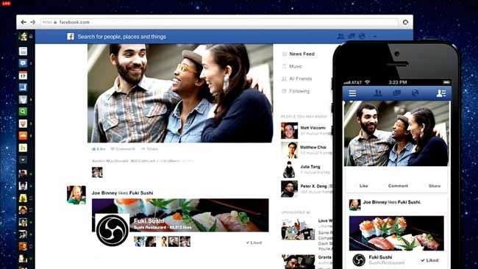Click the Fuki Sushi round logo

[x=113, y=230]
